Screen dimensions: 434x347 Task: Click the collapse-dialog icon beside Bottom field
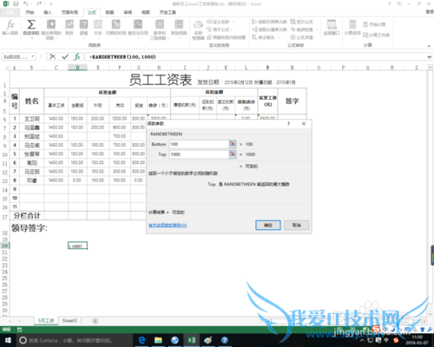point(233,144)
